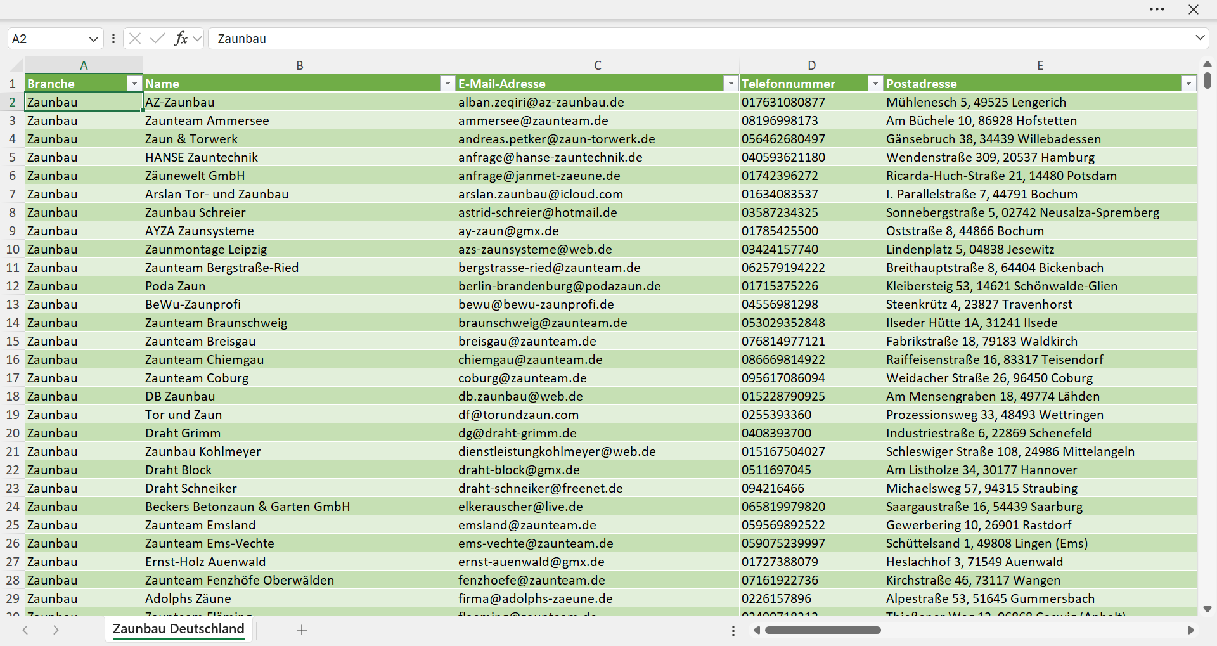The image size is (1217, 646).
Task: Open the E-Mail-Adresse filter dropdown
Action: [x=731, y=84]
